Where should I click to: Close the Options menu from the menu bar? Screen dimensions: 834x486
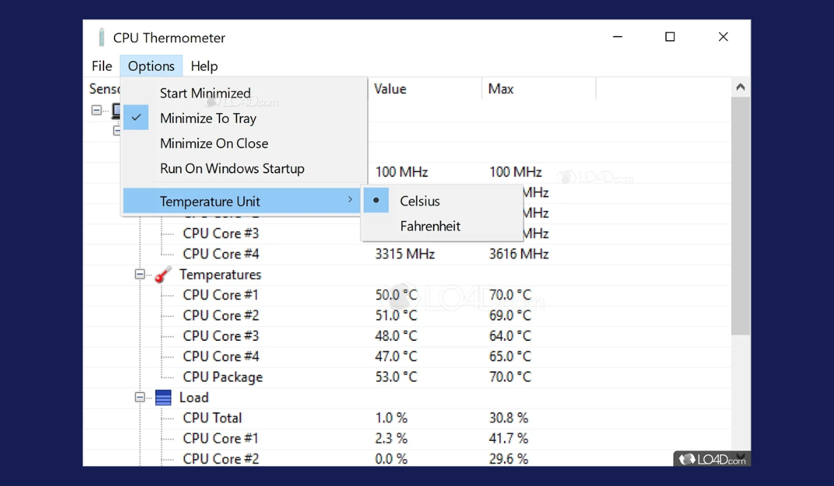click(x=152, y=66)
